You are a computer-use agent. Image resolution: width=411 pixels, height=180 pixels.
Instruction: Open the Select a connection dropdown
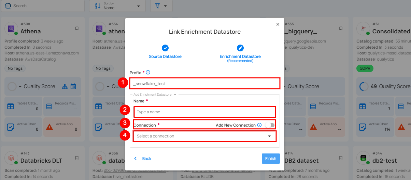coord(204,136)
